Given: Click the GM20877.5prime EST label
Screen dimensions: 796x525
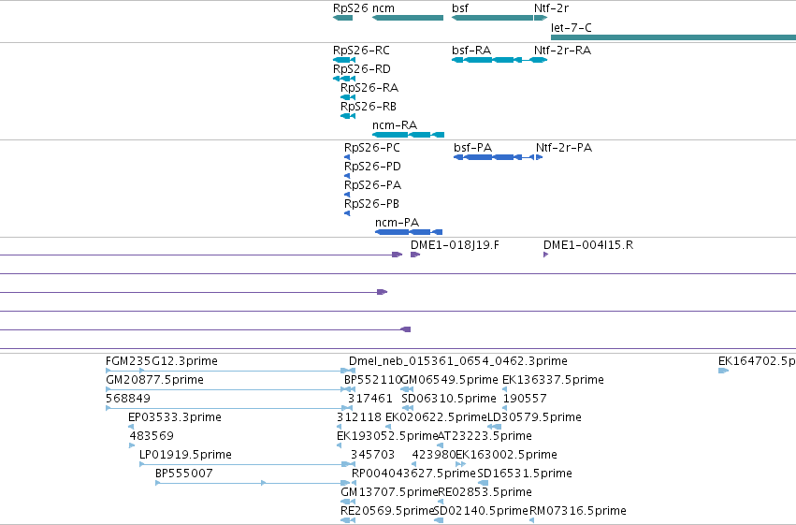Looking at the screenshot, I should tap(154, 380).
